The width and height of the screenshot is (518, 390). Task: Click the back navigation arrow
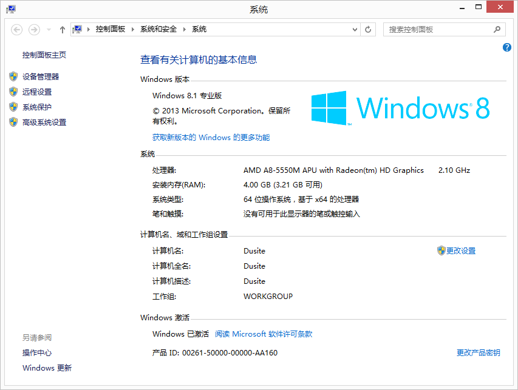16,30
